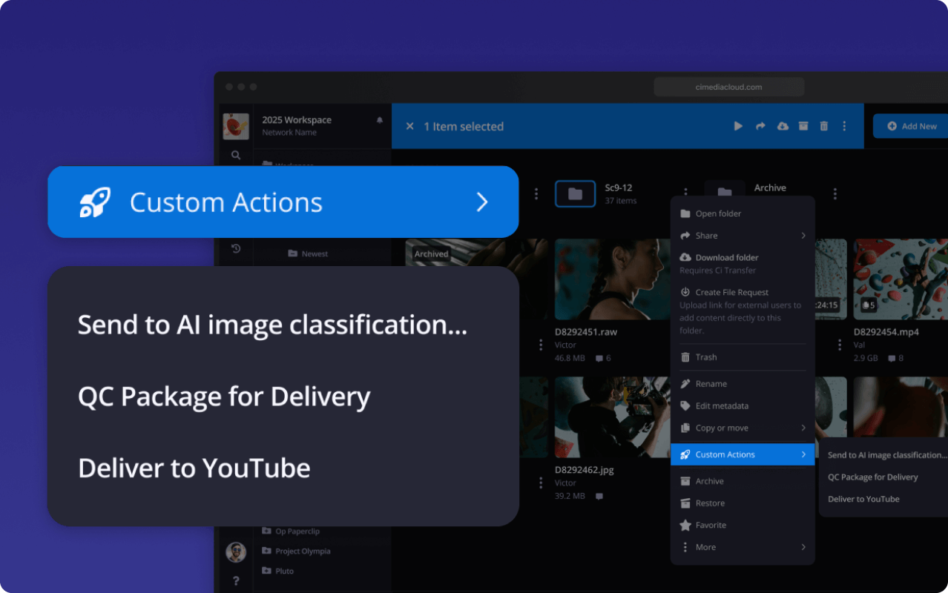Click the Add New button
This screenshot has width=948, height=593.
tap(912, 126)
